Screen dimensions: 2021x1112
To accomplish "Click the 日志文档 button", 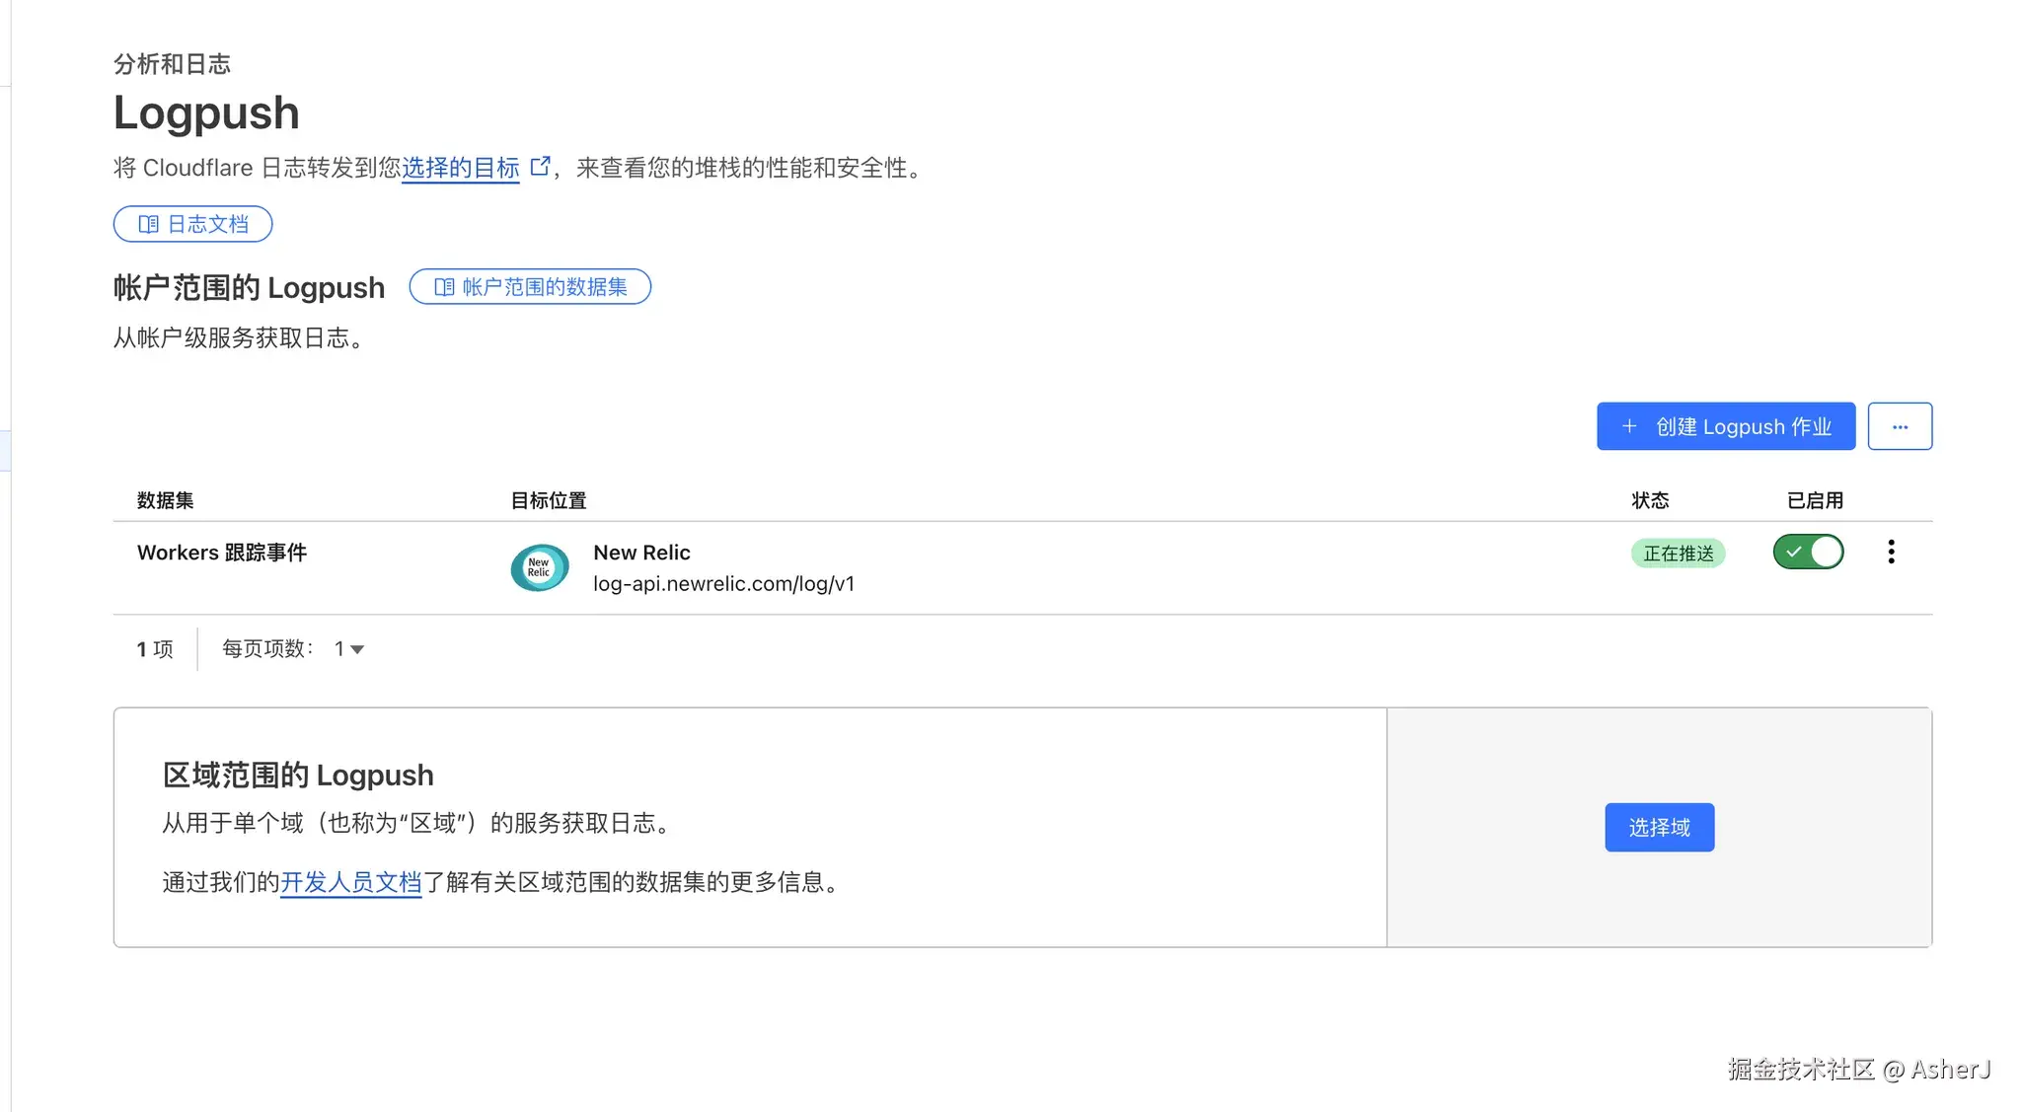I will tap(206, 224).
